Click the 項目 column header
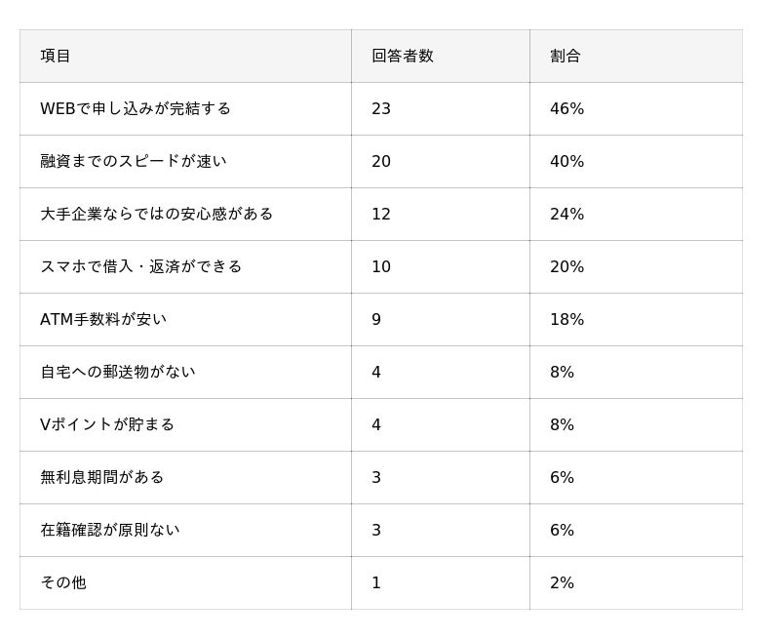This screenshot has width=780, height=639. click(x=56, y=56)
